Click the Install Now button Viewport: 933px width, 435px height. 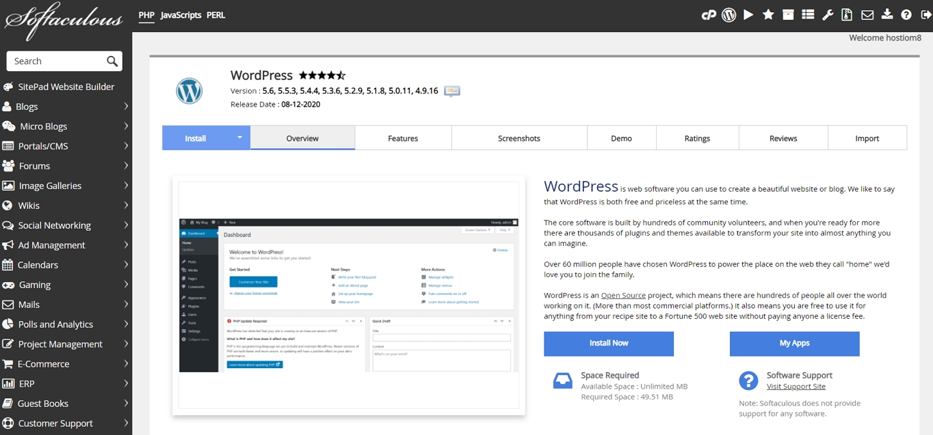[x=609, y=343]
